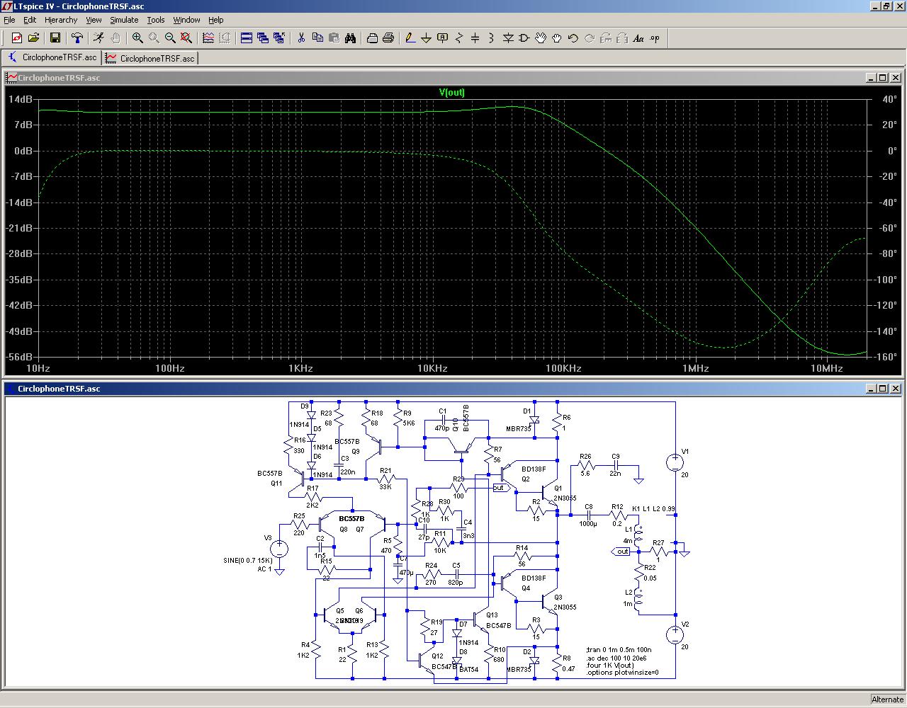Select the Place Inductor tool
Screen dimensions: 907x708
coord(492,38)
